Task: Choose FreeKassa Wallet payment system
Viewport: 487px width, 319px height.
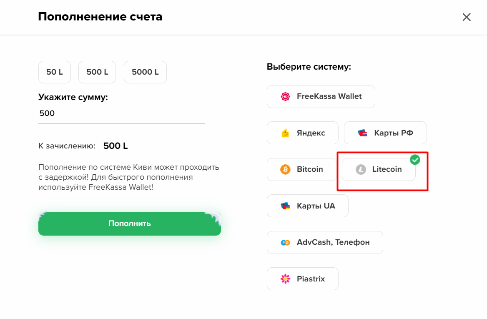Action: (321, 97)
